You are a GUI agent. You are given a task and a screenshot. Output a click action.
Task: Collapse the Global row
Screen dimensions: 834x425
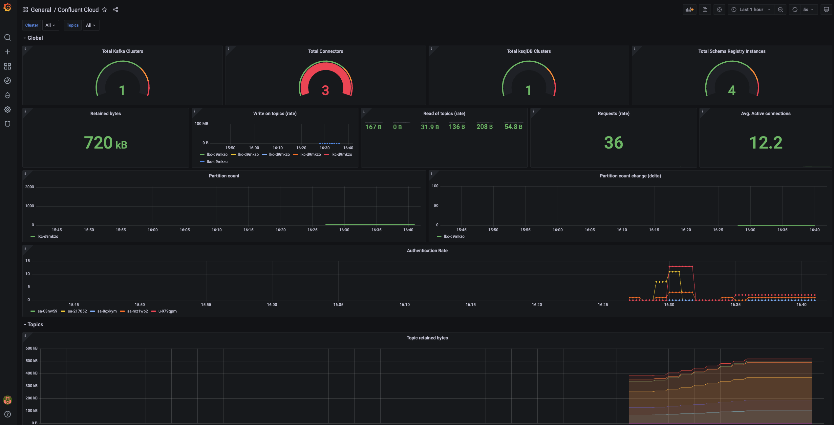(33, 38)
